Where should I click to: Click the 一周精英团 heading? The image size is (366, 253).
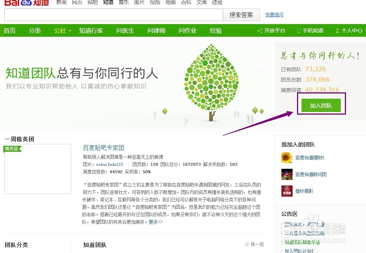(19, 139)
